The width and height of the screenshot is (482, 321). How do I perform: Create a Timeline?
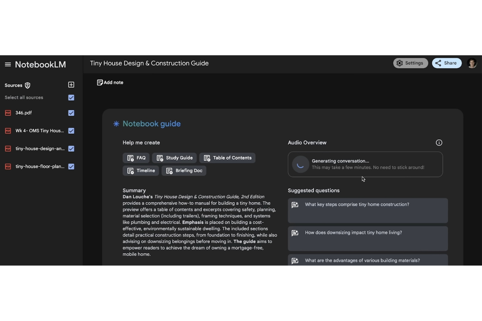tap(141, 170)
